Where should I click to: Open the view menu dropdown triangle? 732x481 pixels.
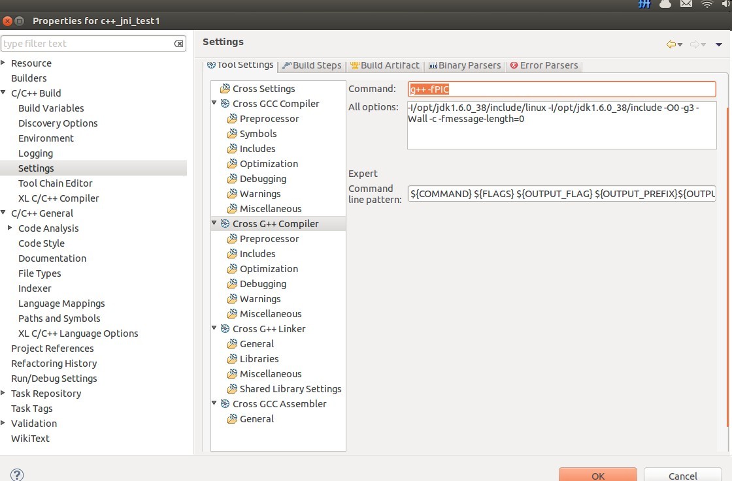[719, 44]
